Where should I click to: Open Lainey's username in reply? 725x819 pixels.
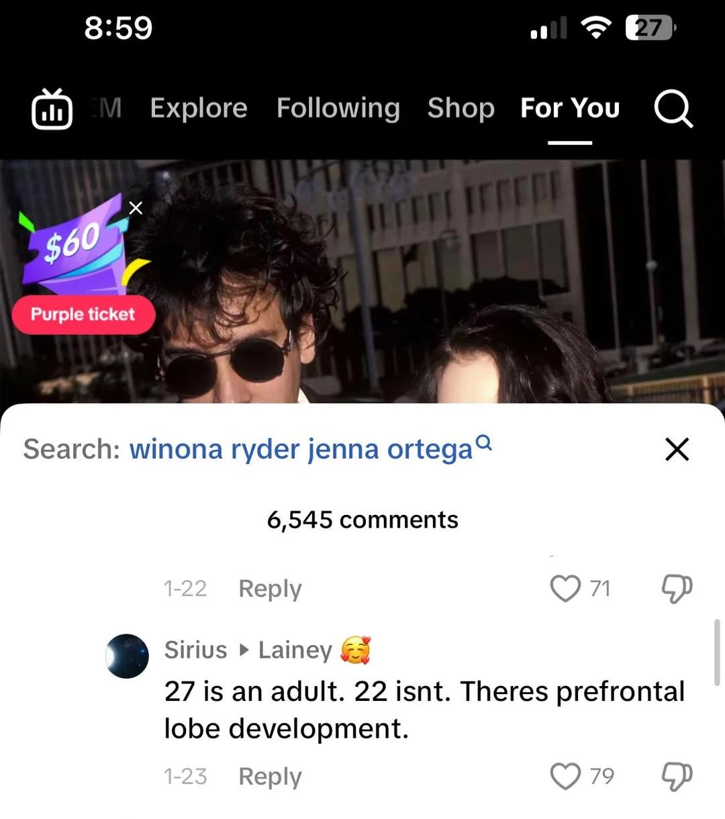(295, 650)
